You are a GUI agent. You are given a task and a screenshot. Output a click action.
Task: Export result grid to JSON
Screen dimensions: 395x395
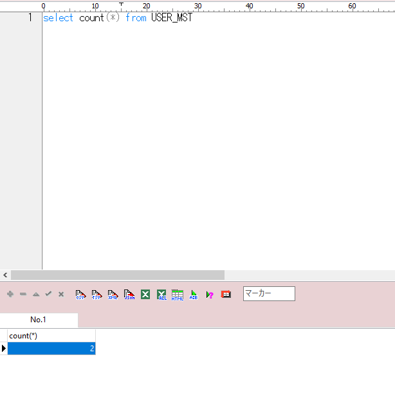tap(129, 295)
